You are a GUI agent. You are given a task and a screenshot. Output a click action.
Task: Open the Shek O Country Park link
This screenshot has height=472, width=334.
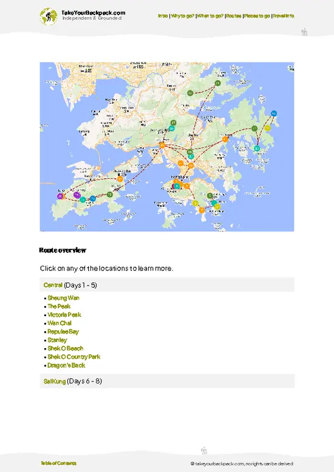pyautogui.click(x=74, y=357)
